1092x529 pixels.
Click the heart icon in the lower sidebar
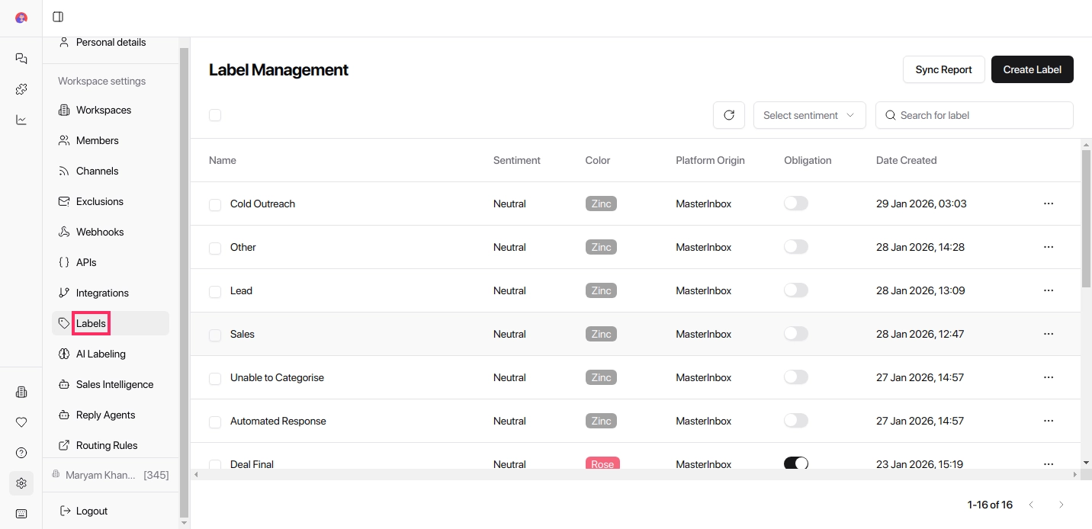coord(21,422)
